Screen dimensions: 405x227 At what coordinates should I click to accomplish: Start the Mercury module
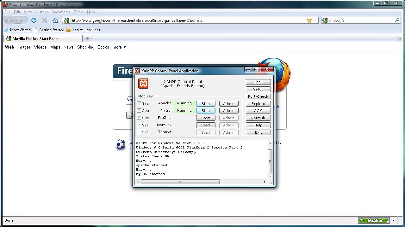pyautogui.click(x=206, y=125)
